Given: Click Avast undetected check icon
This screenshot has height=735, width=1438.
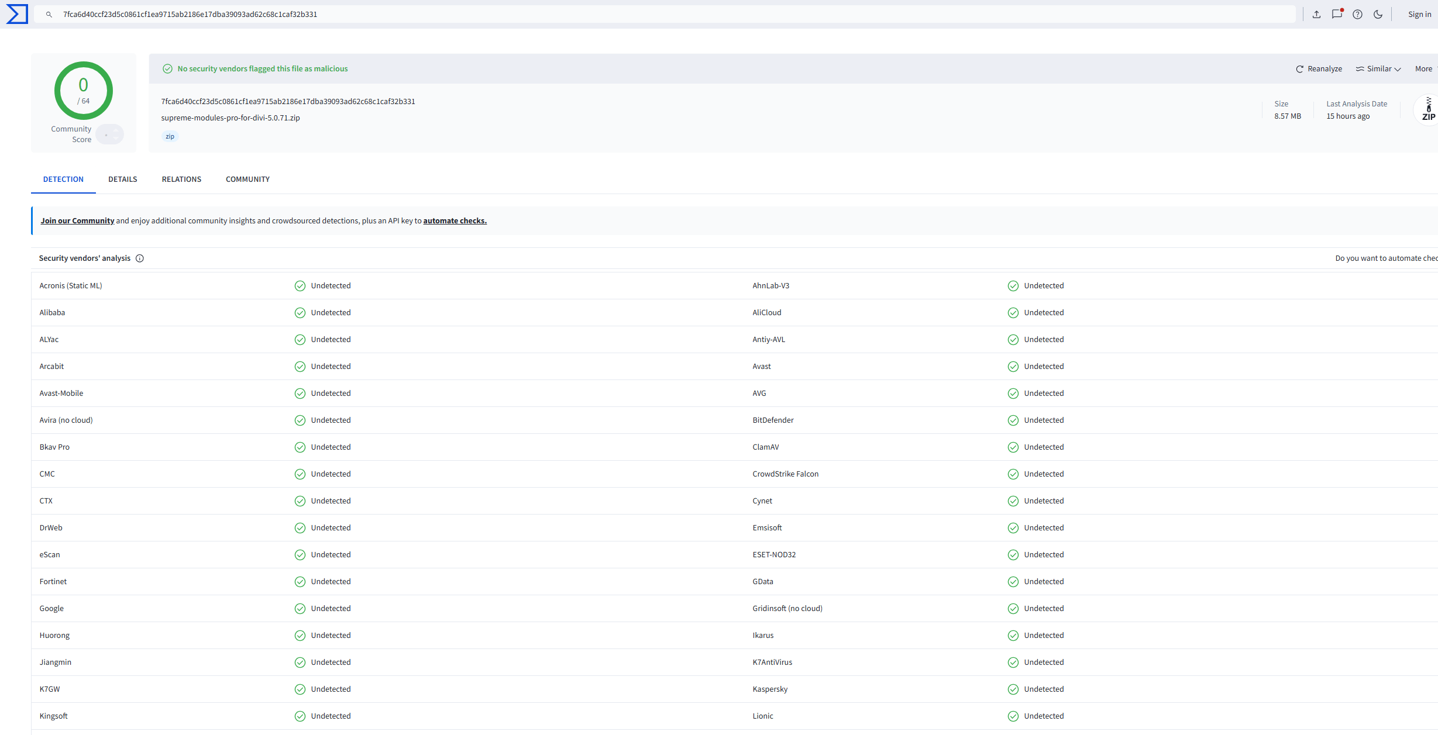Looking at the screenshot, I should click(x=1013, y=367).
